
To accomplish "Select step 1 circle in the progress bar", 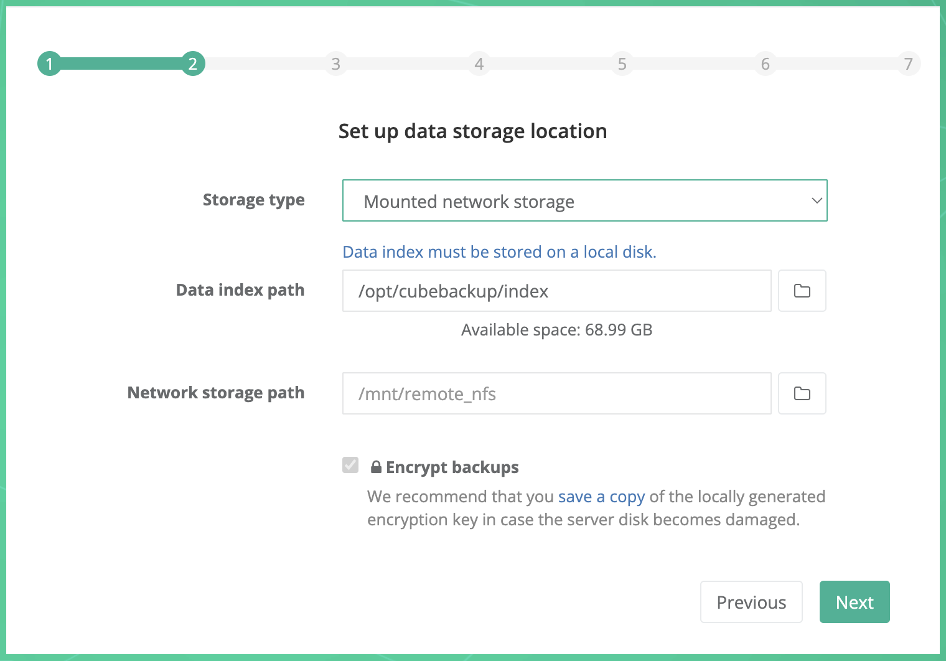I will [50, 63].
